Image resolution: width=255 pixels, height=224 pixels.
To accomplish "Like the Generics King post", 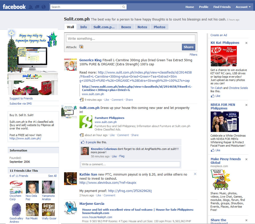I will (107, 100).
